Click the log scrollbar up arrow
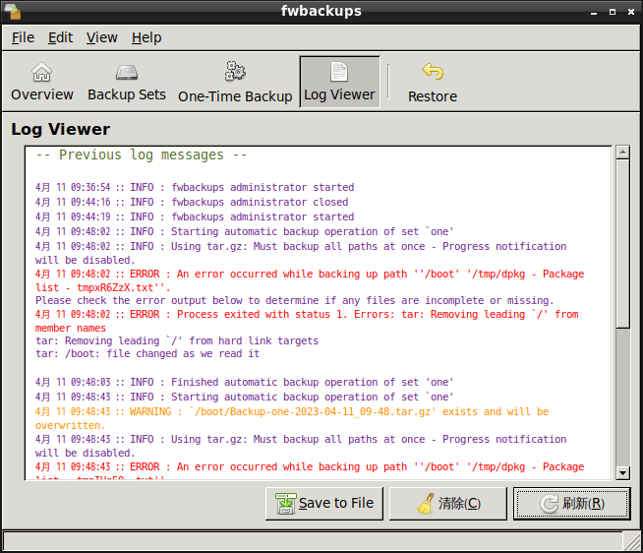 622,153
